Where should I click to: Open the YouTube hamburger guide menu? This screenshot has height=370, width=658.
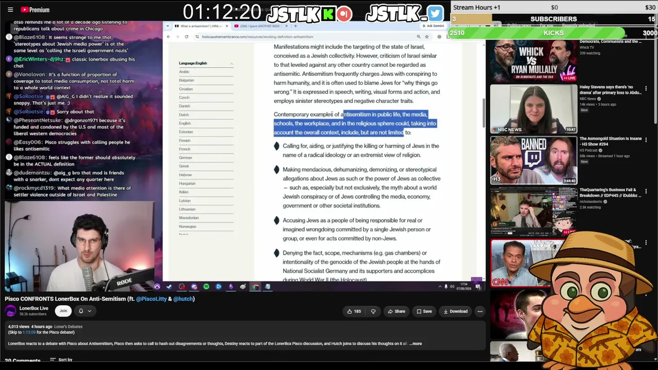[10, 10]
